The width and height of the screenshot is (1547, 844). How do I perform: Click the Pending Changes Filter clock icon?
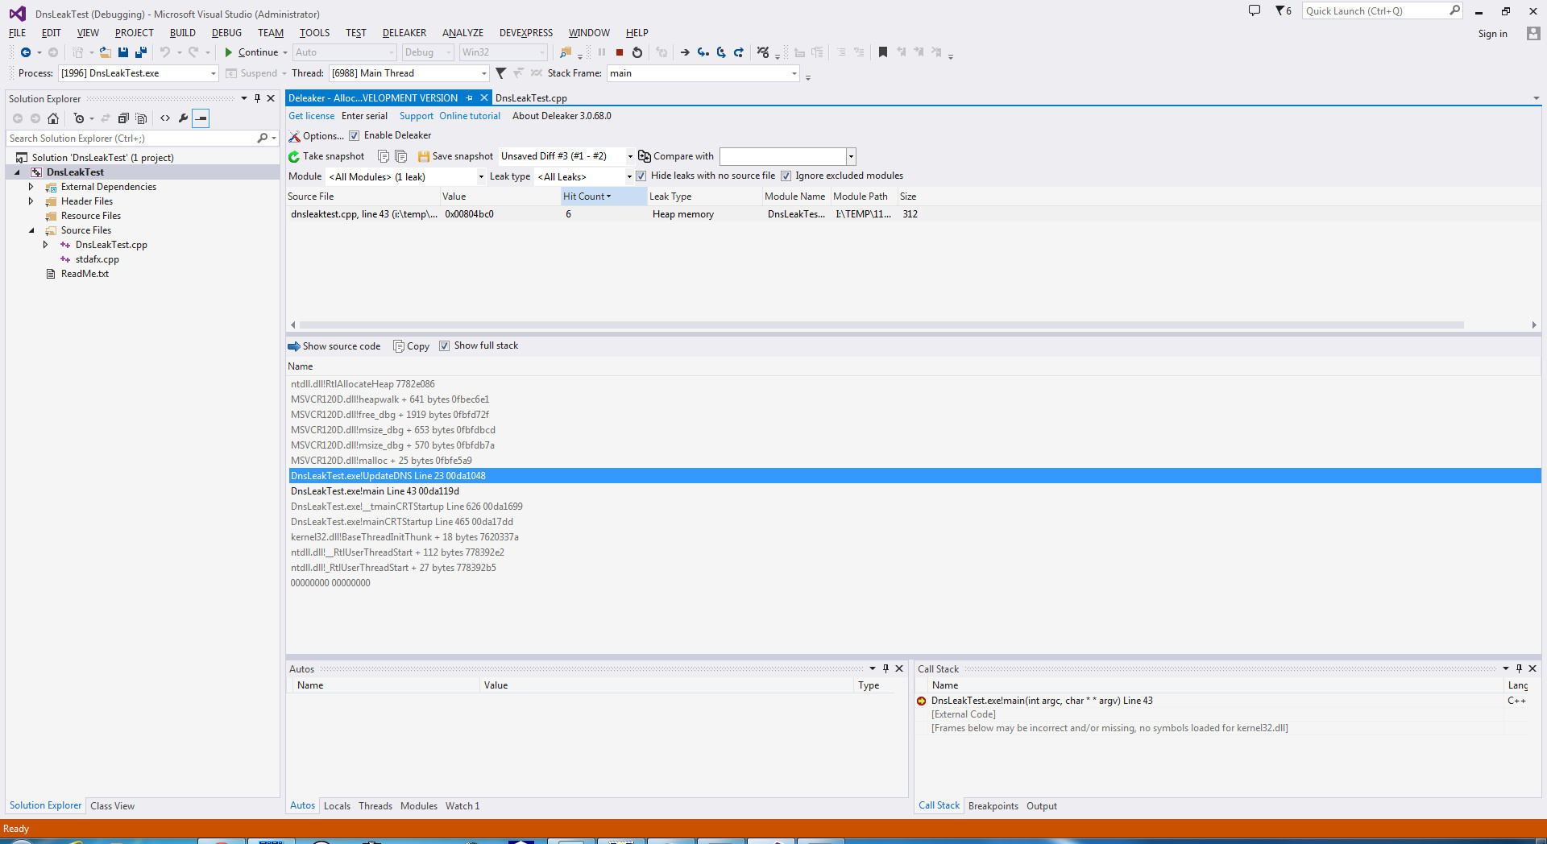click(79, 118)
